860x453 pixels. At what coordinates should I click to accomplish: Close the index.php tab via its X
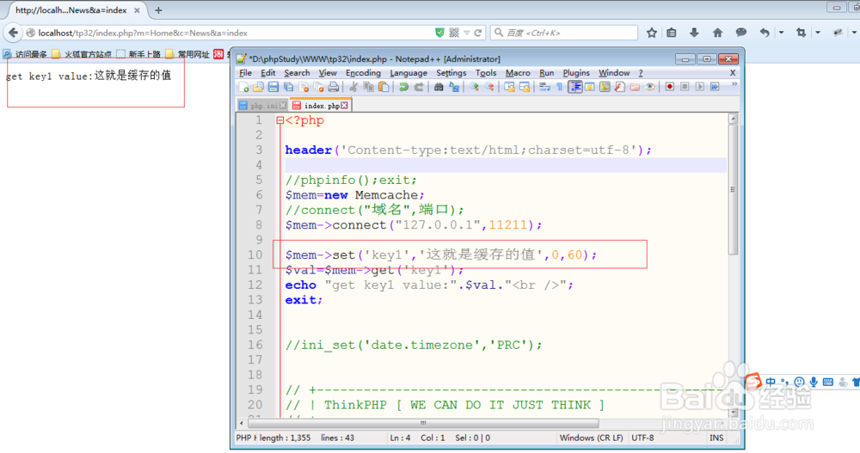click(x=345, y=105)
